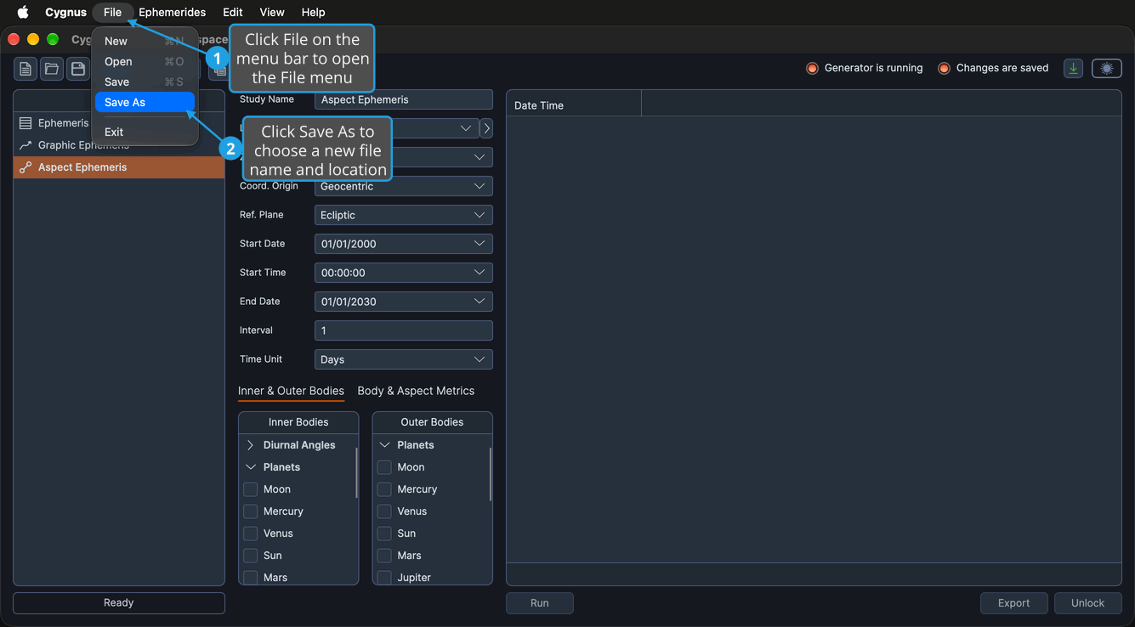
Task: Switch to Body & Aspect Metrics tab
Action: click(416, 391)
